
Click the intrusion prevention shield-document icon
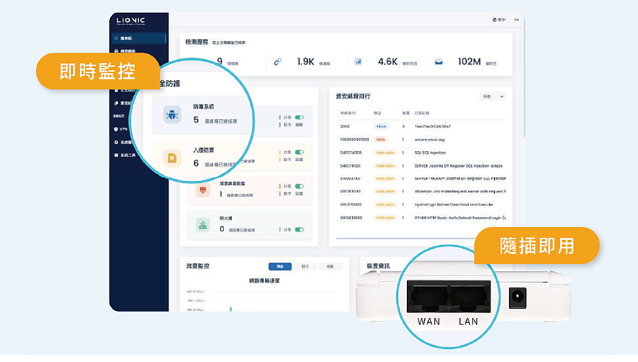(x=172, y=158)
